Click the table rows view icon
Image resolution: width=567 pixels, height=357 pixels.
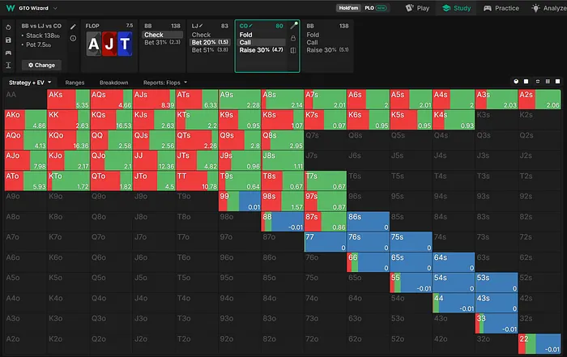pos(548,82)
